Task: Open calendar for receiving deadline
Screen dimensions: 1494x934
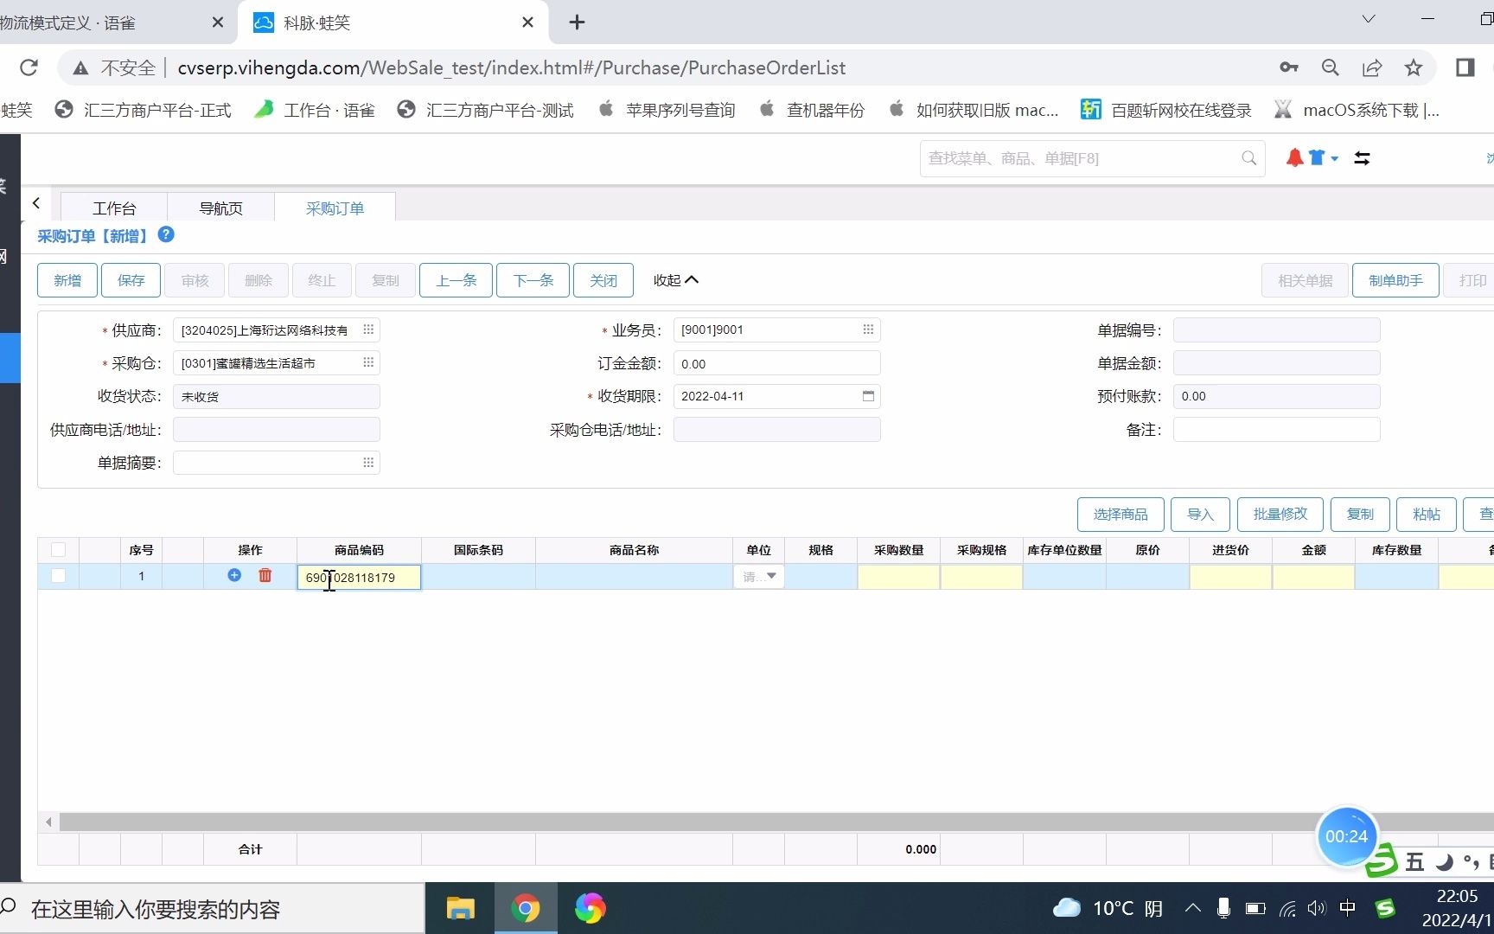Action: click(x=868, y=396)
